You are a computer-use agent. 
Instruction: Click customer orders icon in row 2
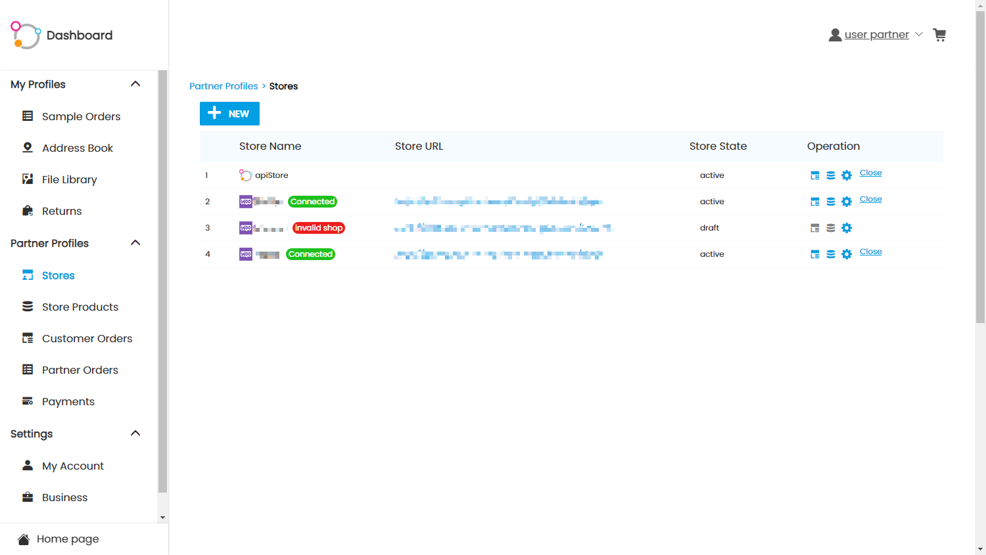point(815,202)
